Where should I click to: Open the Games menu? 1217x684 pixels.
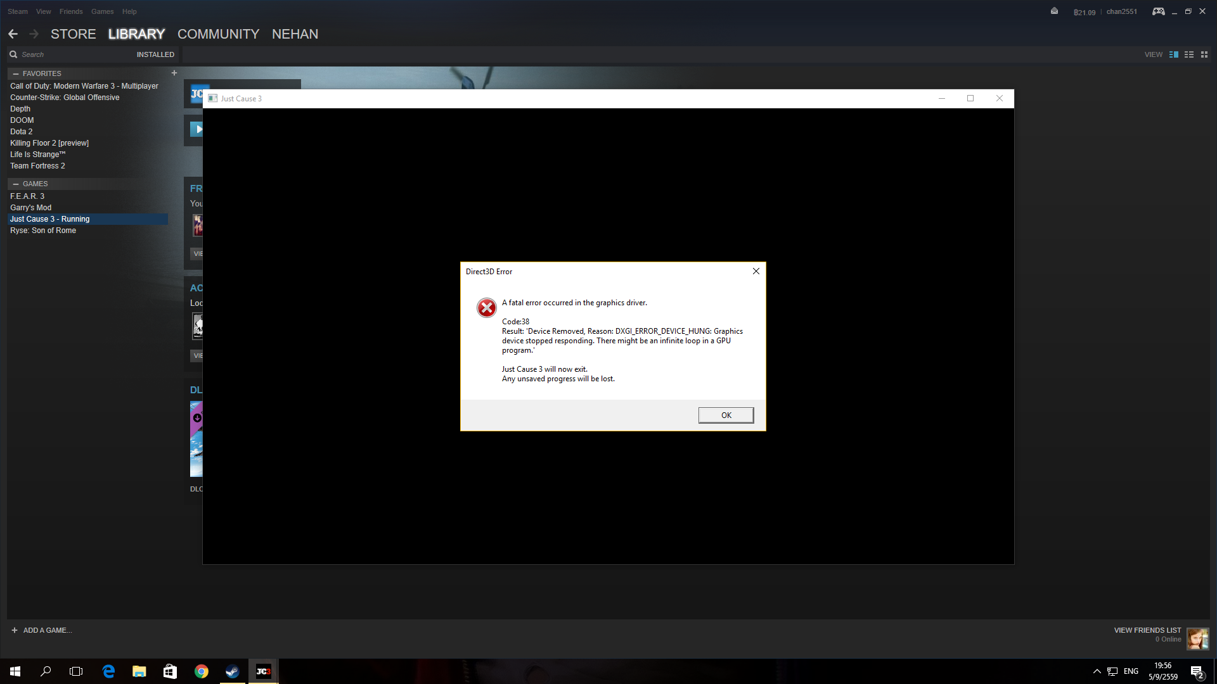(x=102, y=11)
